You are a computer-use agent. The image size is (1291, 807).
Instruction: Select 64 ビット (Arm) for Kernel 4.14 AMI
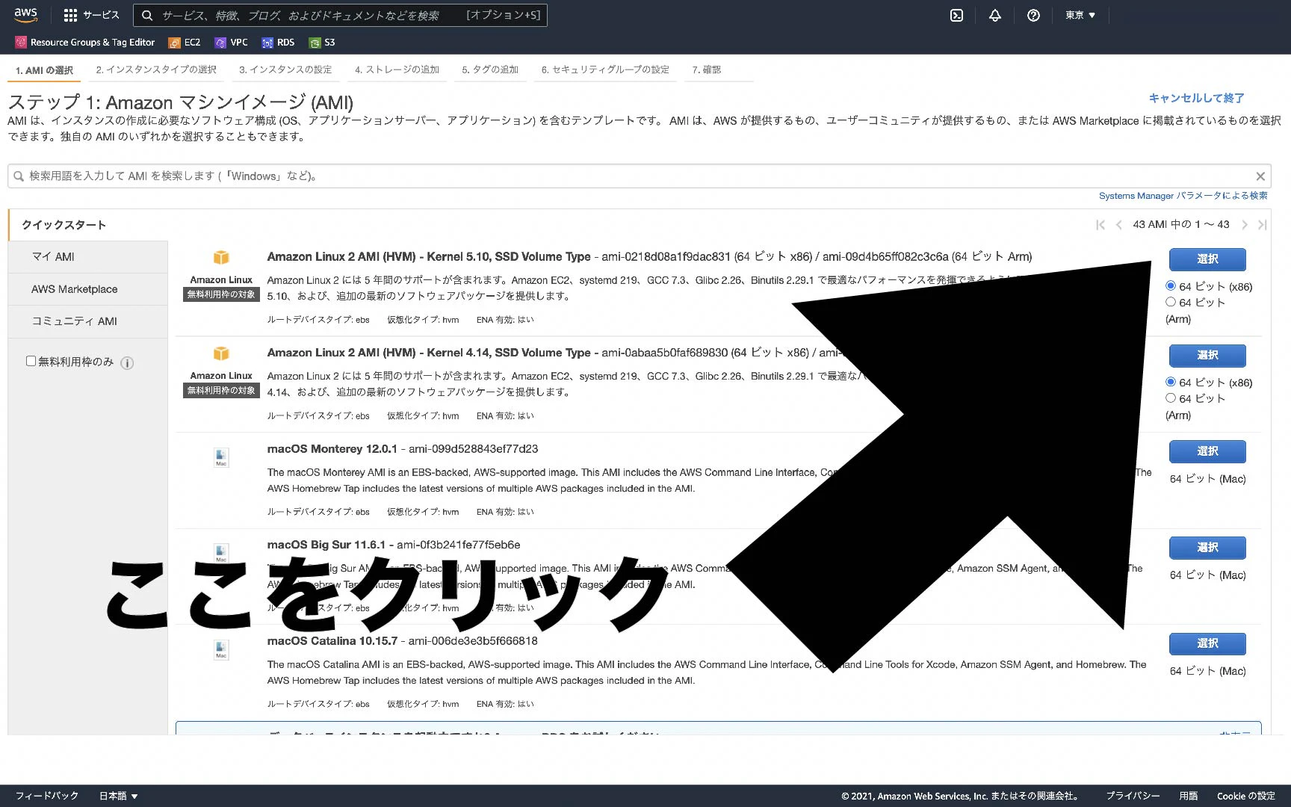point(1171,398)
